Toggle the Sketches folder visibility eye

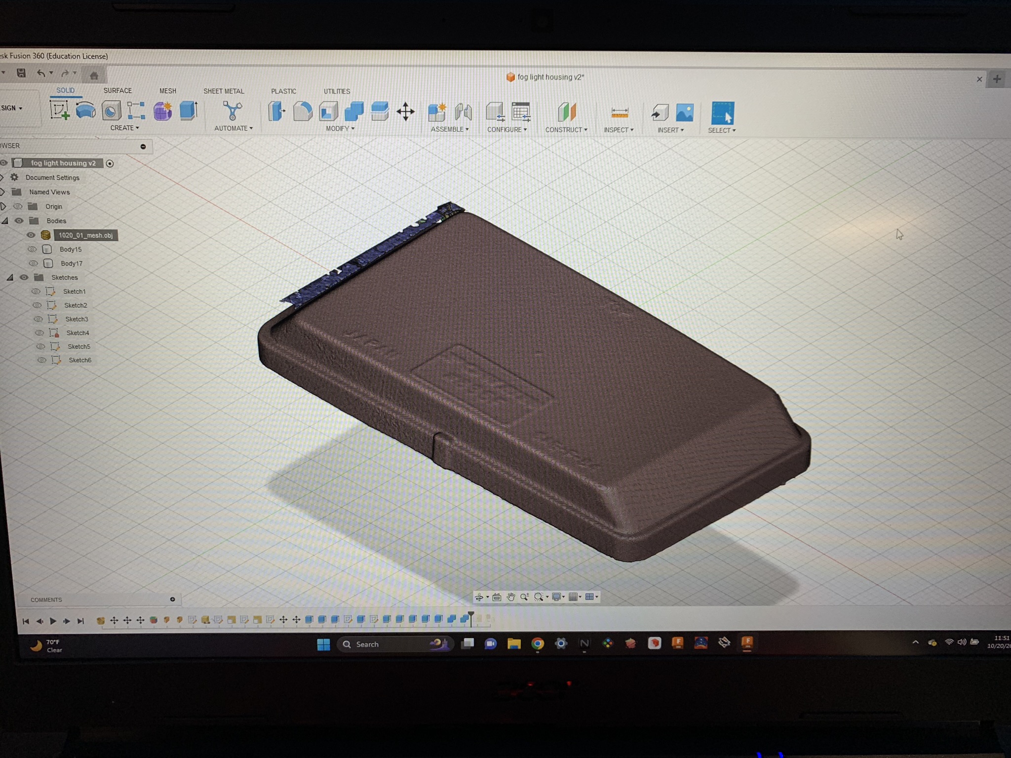(24, 277)
